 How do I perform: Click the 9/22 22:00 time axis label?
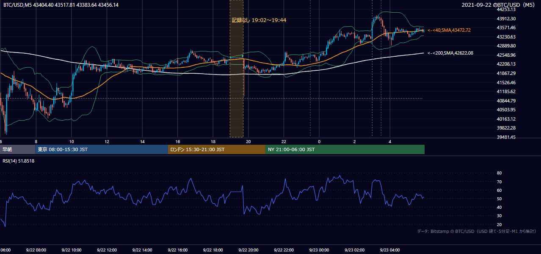pos(284,250)
